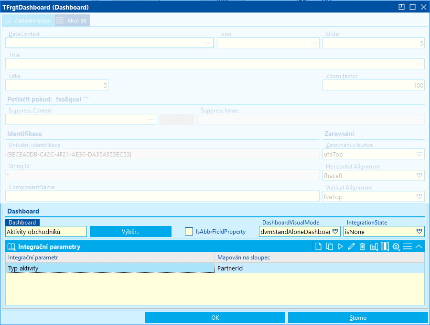The image size is (430, 325).
Task: Click the String Id field
Action: (x=162, y=175)
